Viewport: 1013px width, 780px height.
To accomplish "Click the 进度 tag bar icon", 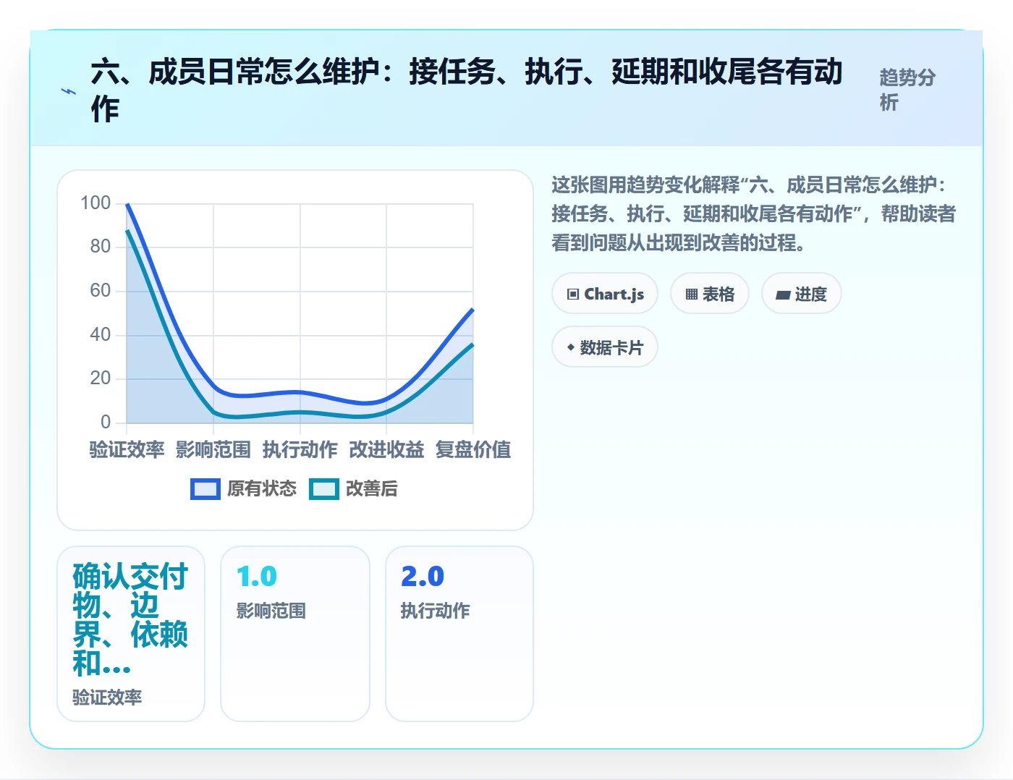I will click(x=783, y=294).
